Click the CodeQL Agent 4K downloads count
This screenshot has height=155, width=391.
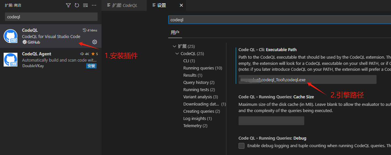(x=85, y=54)
